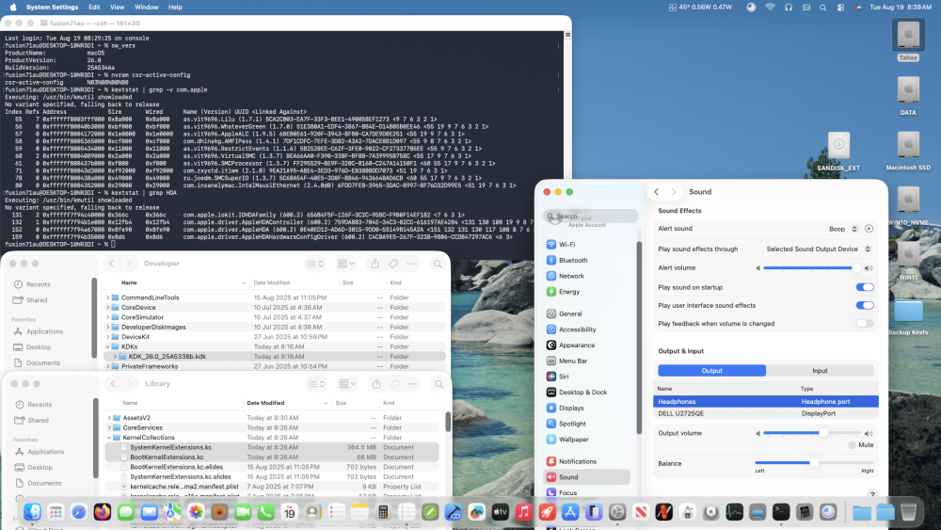Toggle Play user interface sound effects
The height and width of the screenshot is (530, 941).
coord(865,306)
